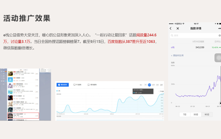Click the blue overall trend button
This screenshot has height=139, width=221.
[62, 85]
